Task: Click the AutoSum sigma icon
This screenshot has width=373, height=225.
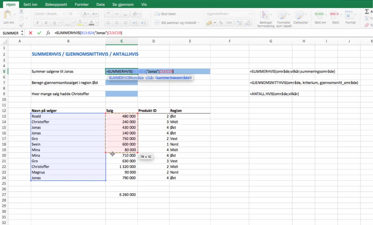Action: coord(367,12)
